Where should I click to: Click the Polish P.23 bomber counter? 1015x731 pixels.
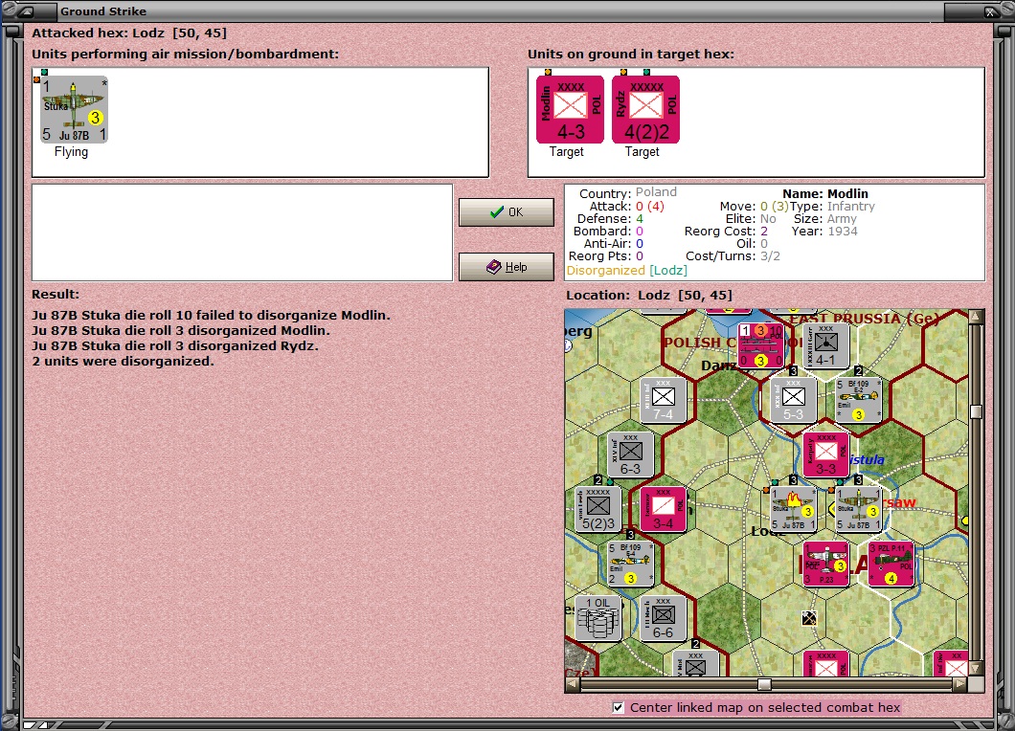pyautogui.click(x=825, y=564)
